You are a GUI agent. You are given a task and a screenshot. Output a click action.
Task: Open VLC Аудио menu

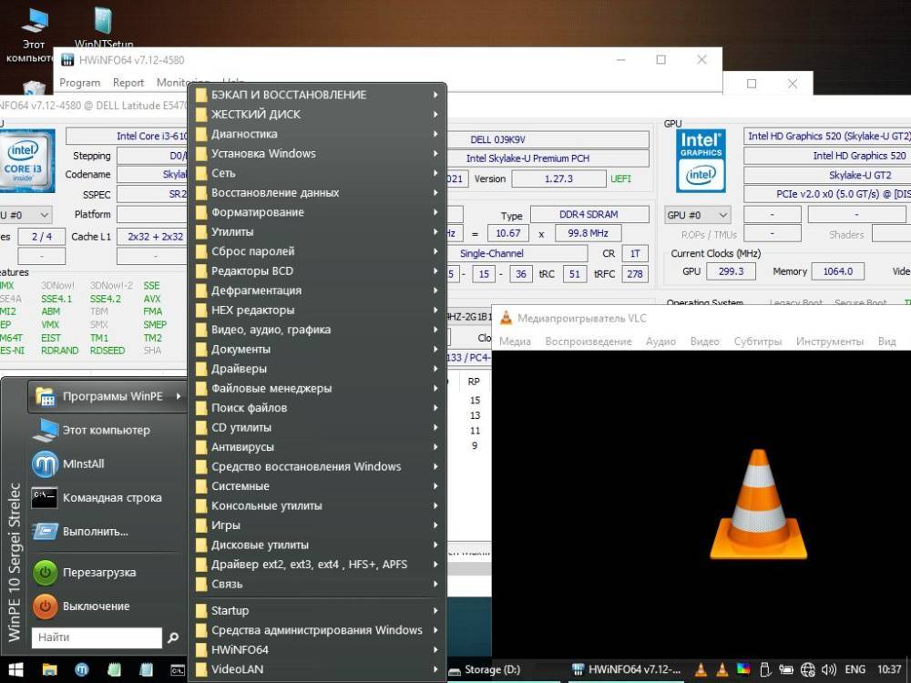pyautogui.click(x=660, y=341)
